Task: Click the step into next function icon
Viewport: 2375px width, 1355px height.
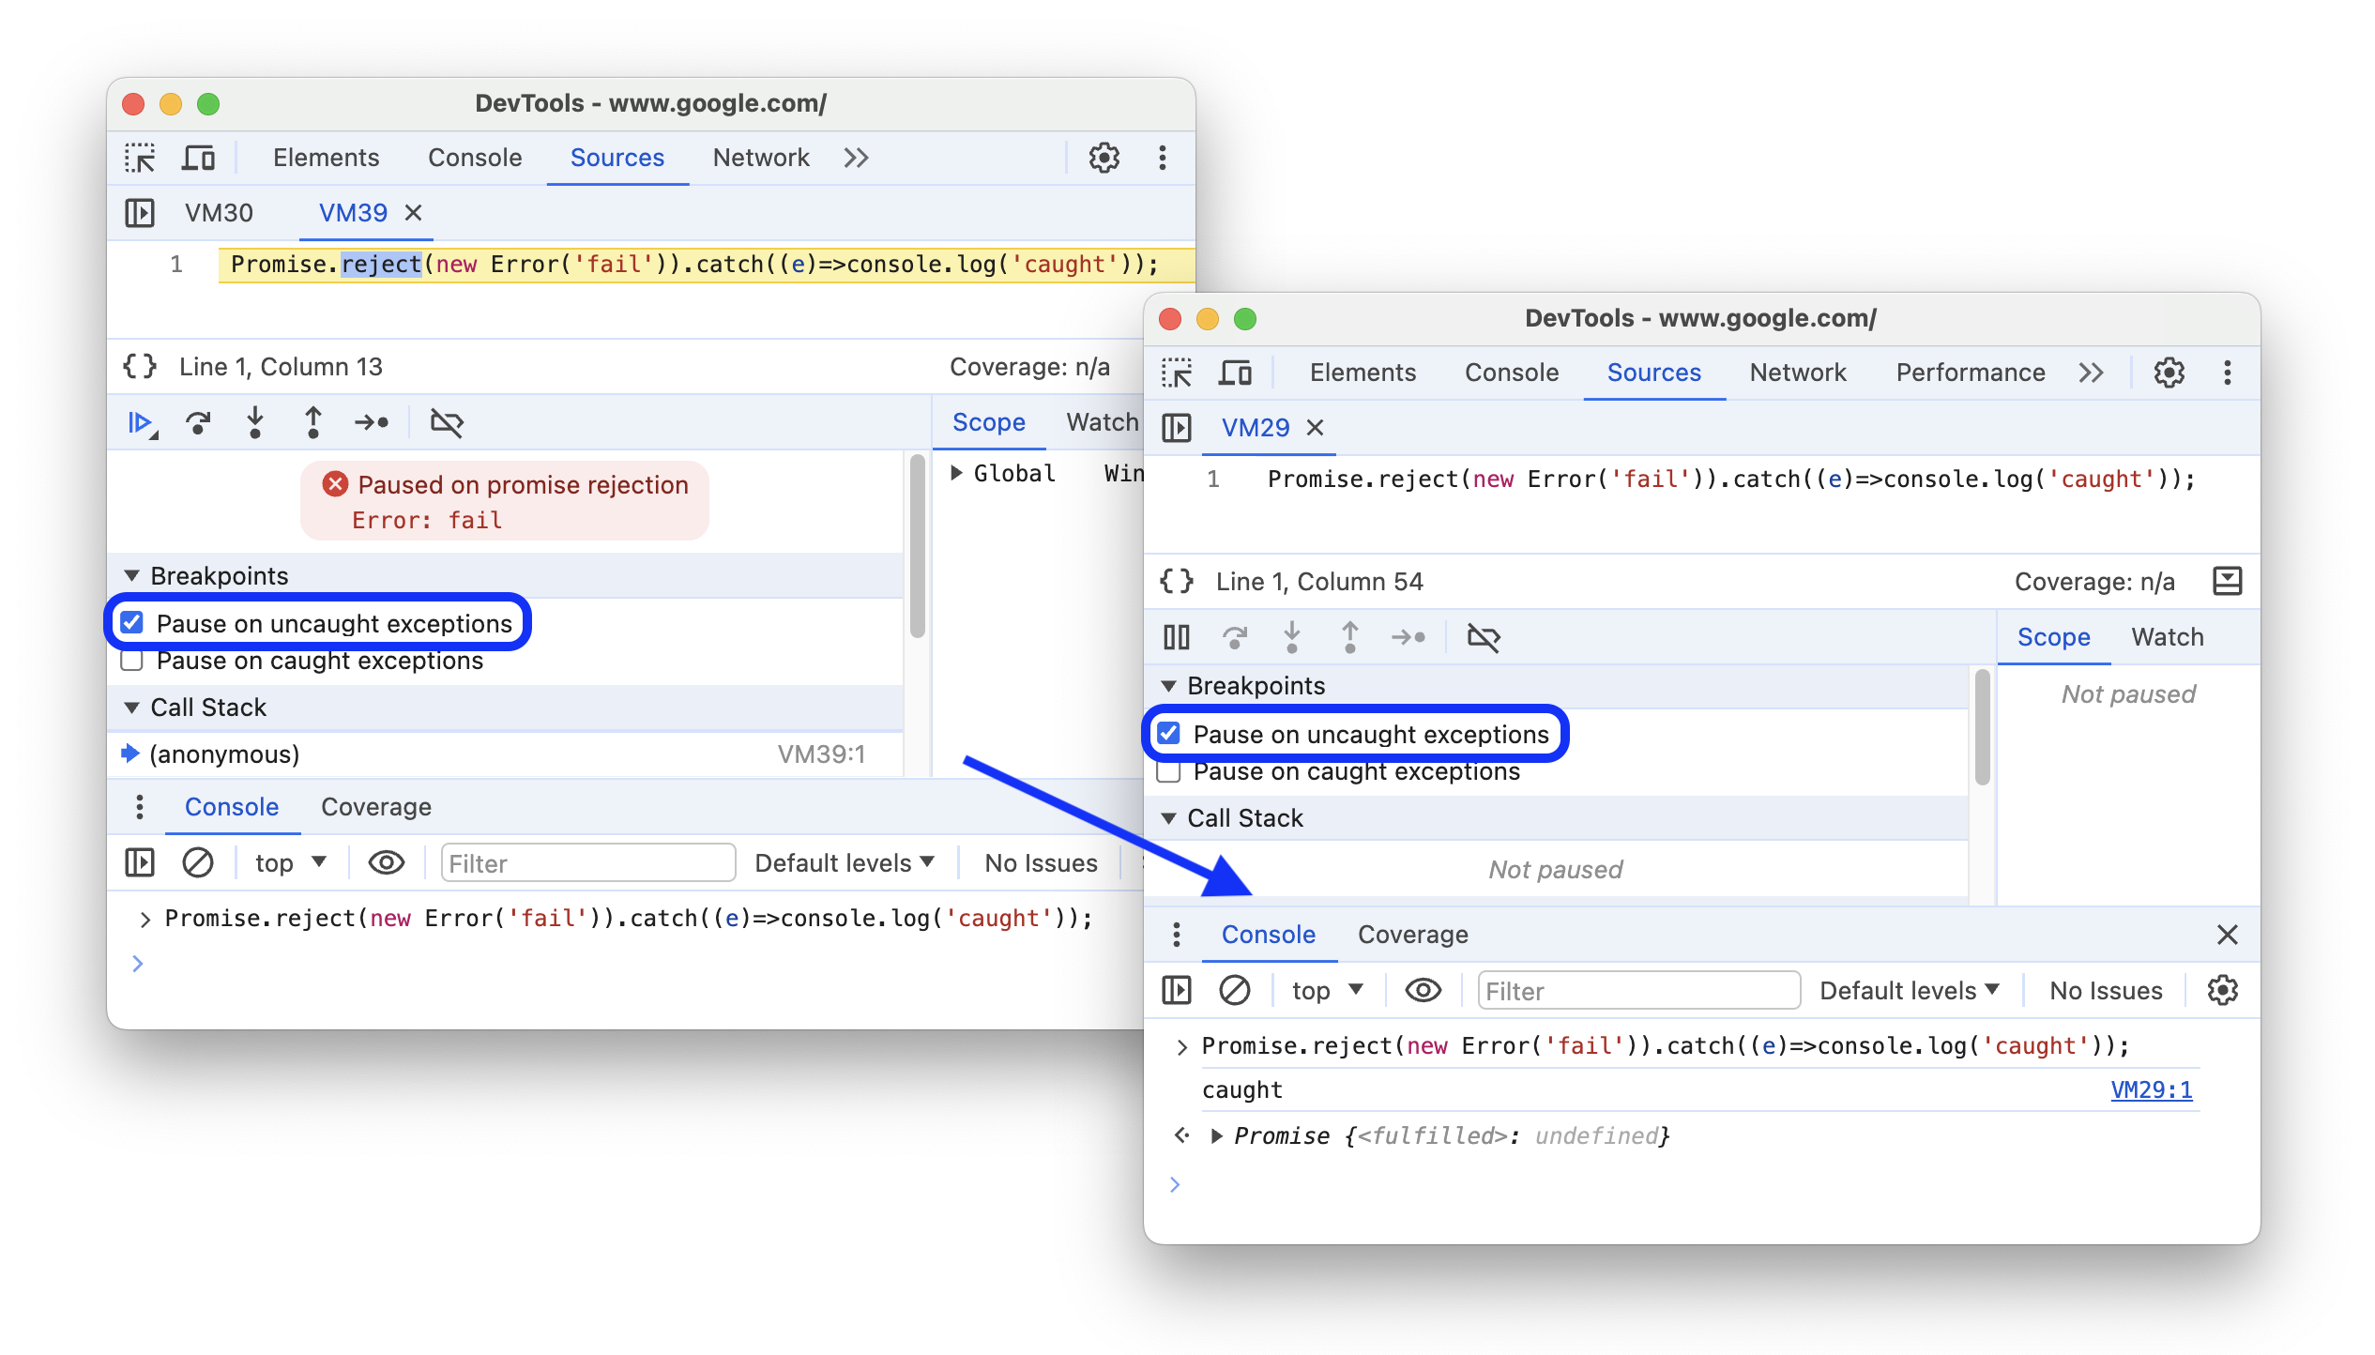Action: [254, 426]
